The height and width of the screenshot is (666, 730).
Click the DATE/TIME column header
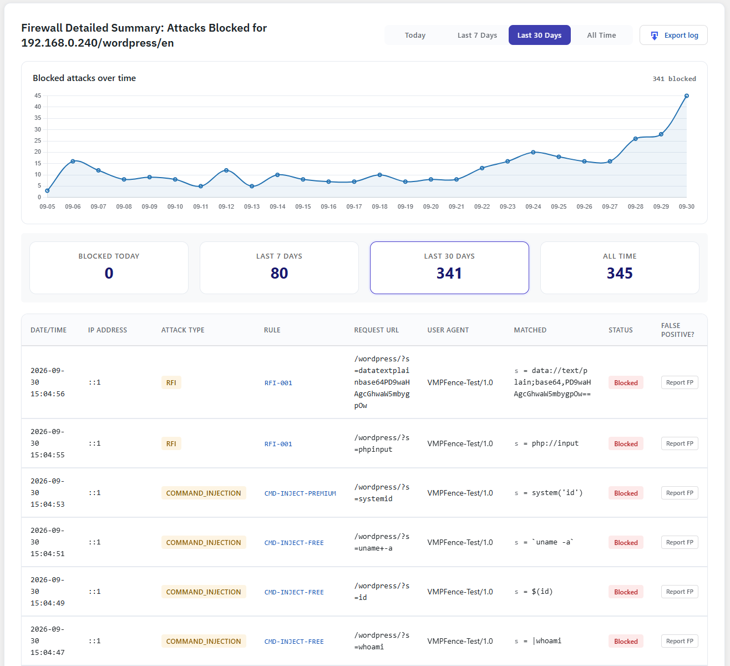tap(48, 330)
